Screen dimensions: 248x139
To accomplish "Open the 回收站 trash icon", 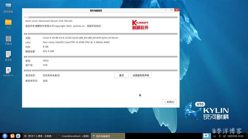I will tap(8, 40).
